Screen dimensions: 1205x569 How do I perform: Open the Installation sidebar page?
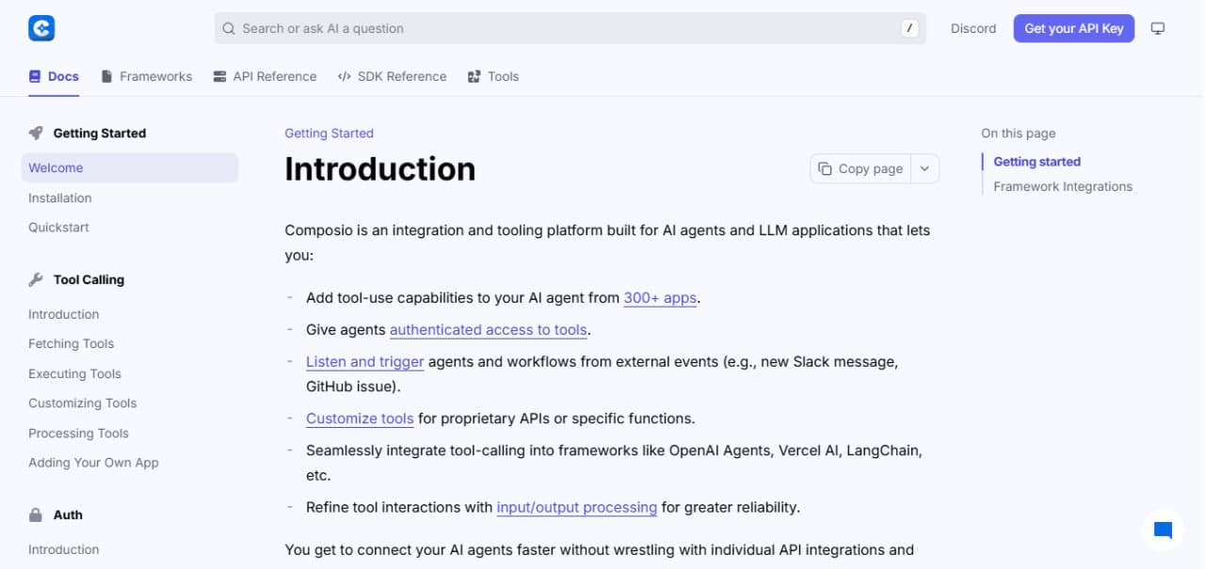[x=59, y=198]
